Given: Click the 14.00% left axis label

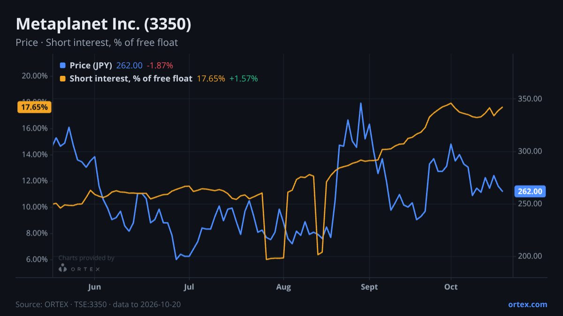Looking at the screenshot, I should tap(35, 154).
